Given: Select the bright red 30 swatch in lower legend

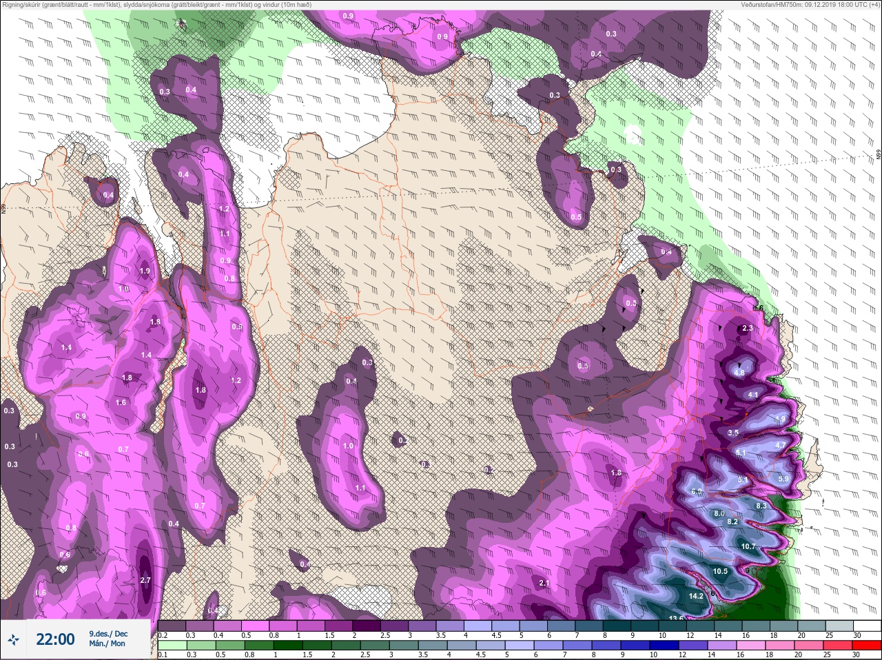Looking at the screenshot, I should click(866, 645).
